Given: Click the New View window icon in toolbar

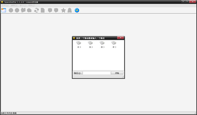Looking at the screenshot, I should point(4,10).
